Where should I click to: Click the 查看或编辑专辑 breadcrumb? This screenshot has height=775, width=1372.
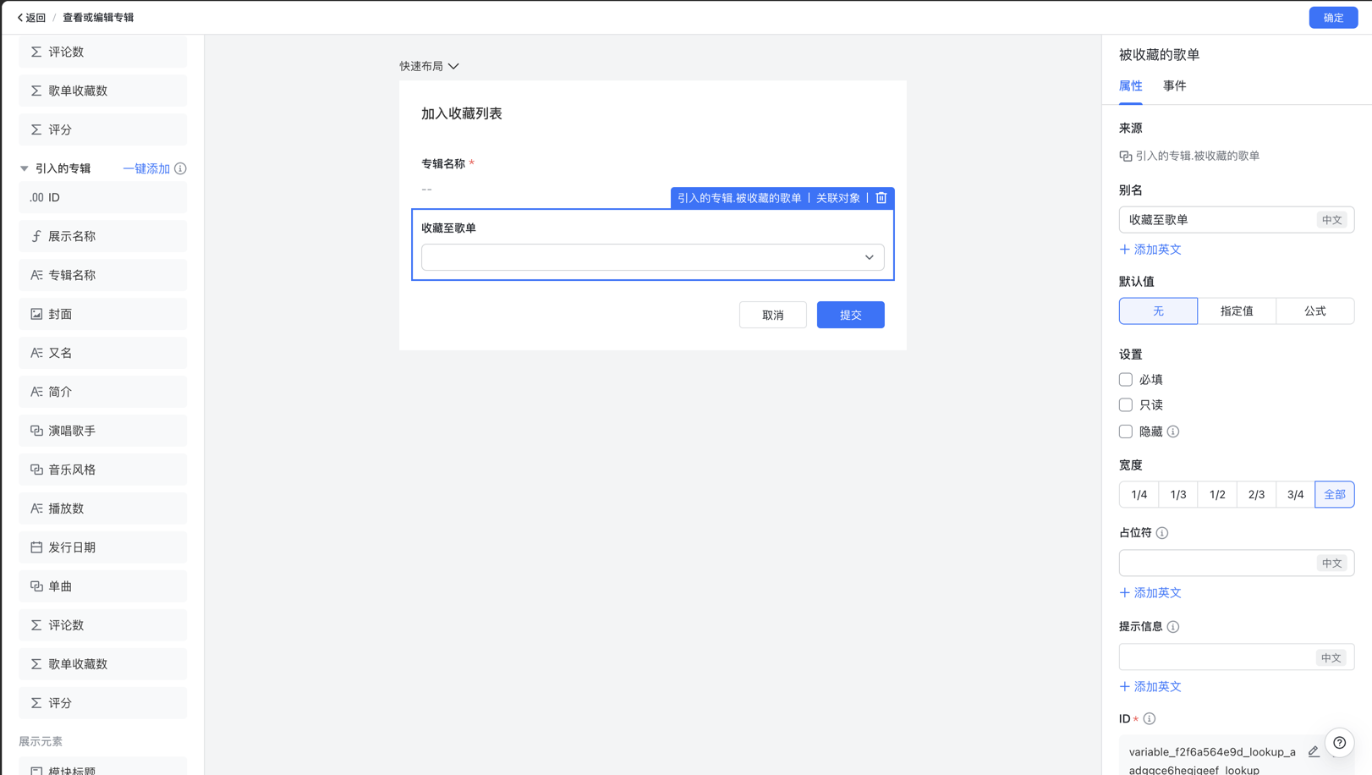(98, 17)
